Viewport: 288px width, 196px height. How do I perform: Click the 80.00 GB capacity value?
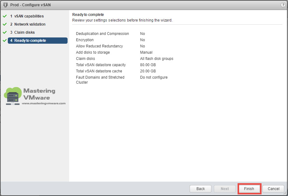click(148, 65)
